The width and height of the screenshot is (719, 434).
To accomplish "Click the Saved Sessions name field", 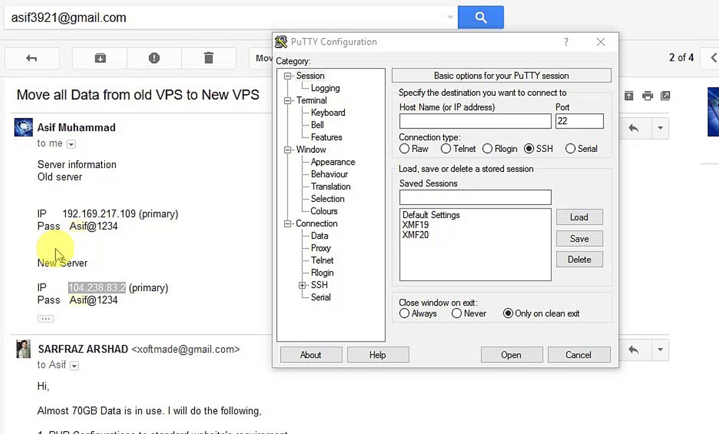I will (475, 197).
